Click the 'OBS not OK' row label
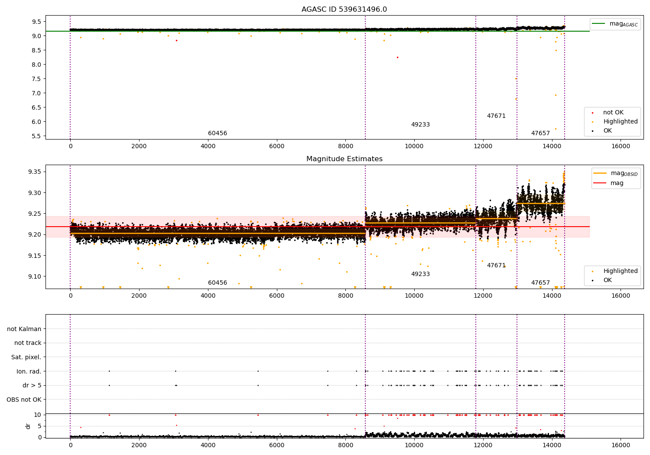650x455 pixels. (24, 400)
